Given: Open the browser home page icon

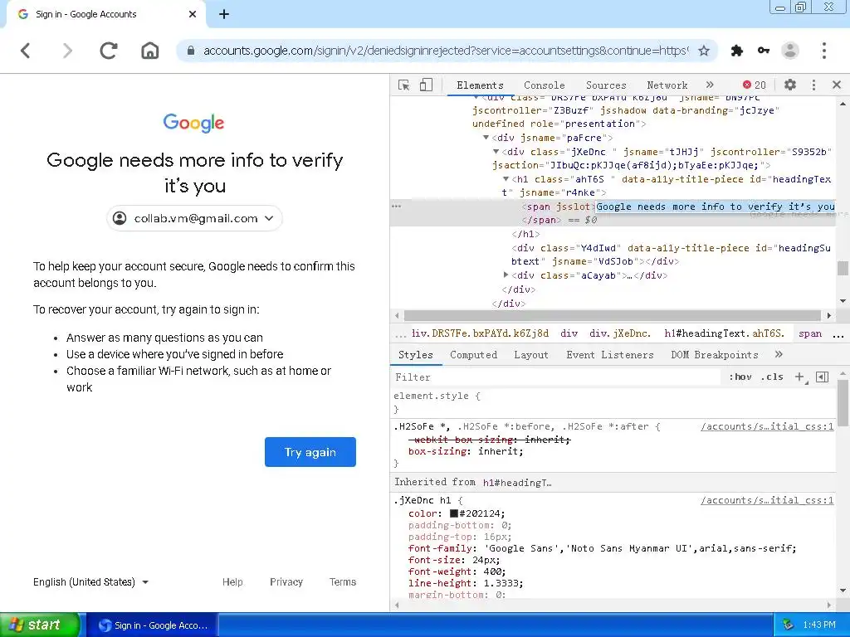Looking at the screenshot, I should coord(150,51).
